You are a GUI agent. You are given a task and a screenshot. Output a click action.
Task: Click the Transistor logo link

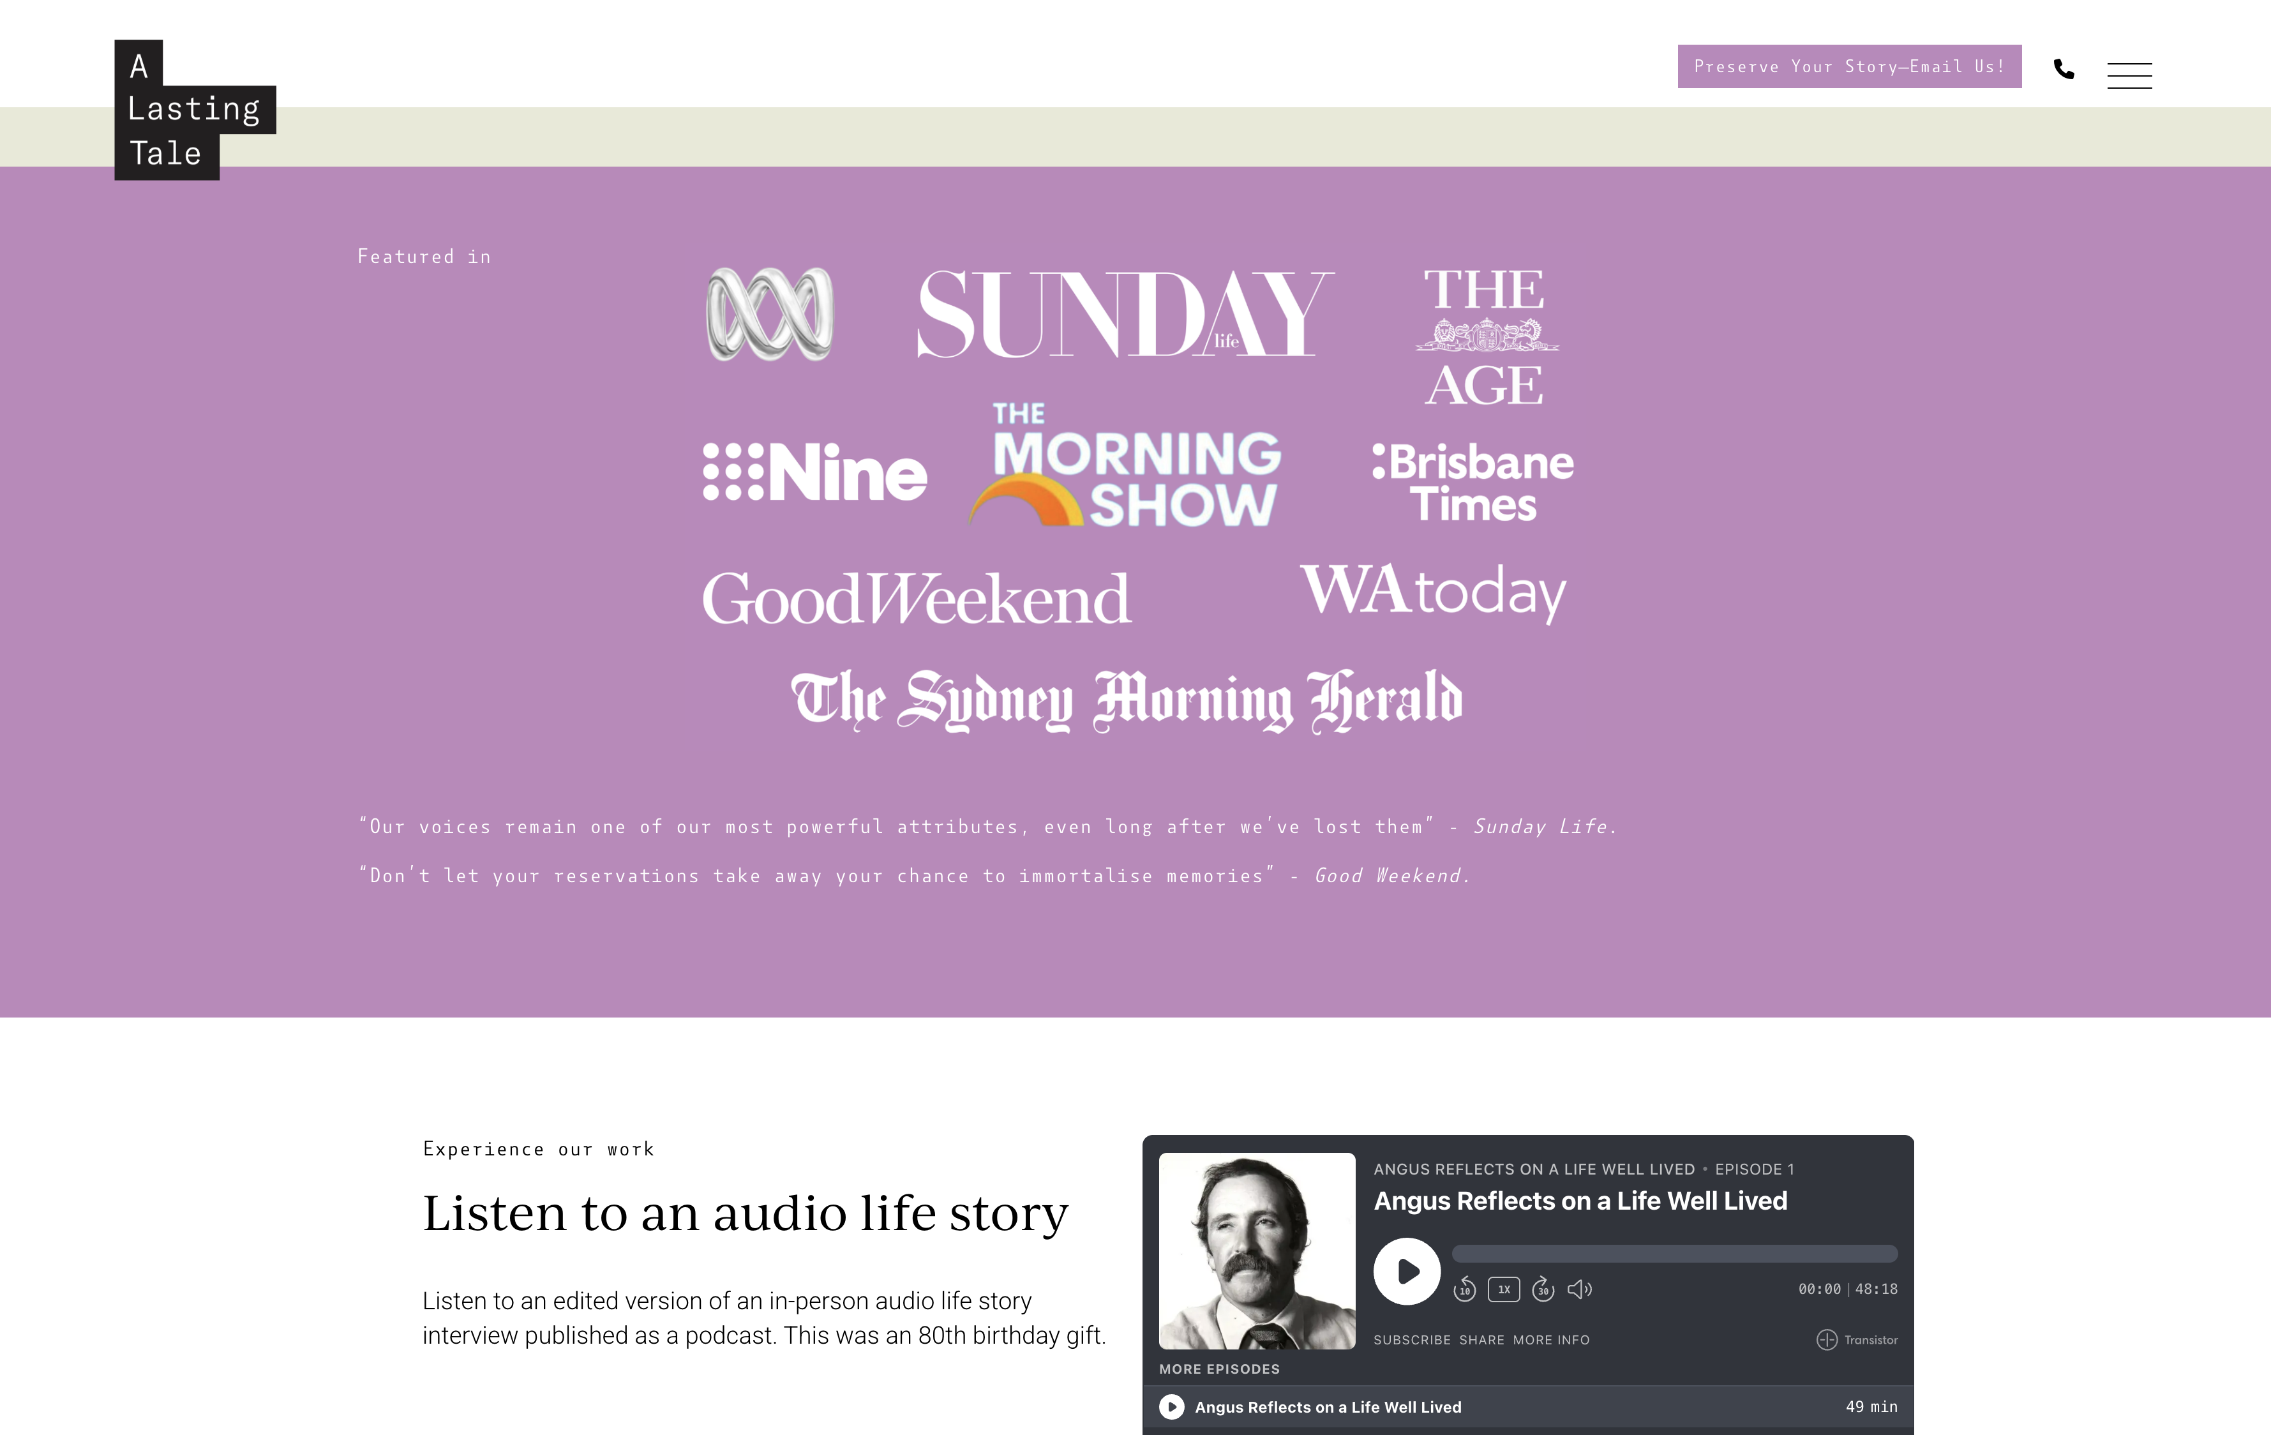tap(1857, 1340)
